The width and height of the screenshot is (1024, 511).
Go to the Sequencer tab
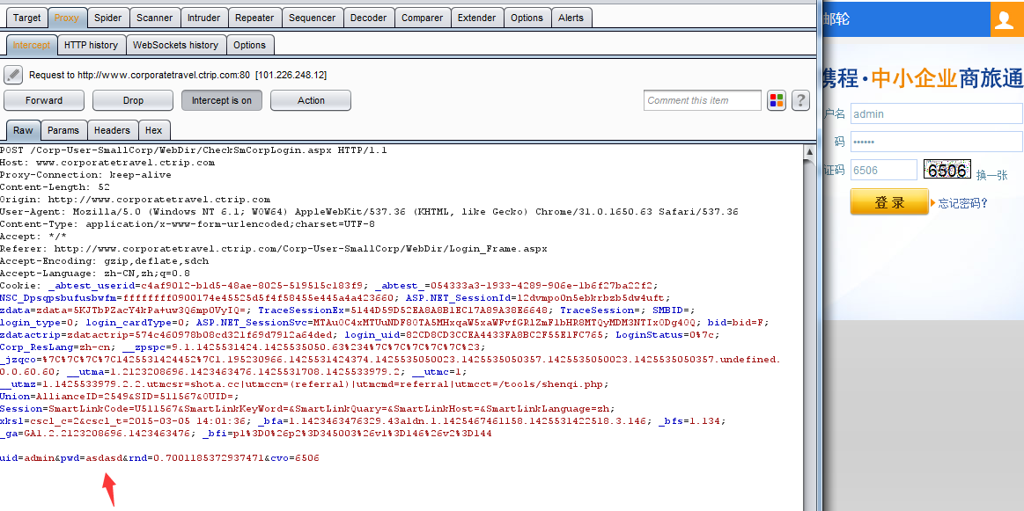coord(313,18)
